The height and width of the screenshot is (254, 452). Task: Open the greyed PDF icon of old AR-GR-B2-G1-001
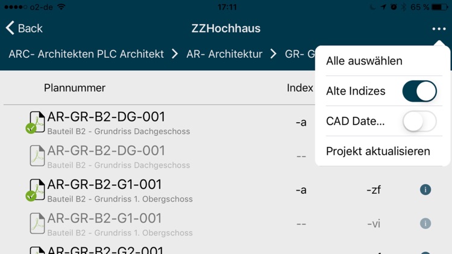[x=37, y=223]
